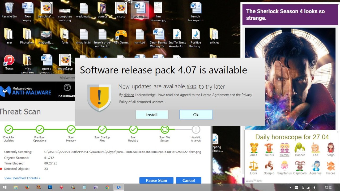Click the volume speaker tray icon
This screenshot has width=340, height=191.
pos(315,187)
